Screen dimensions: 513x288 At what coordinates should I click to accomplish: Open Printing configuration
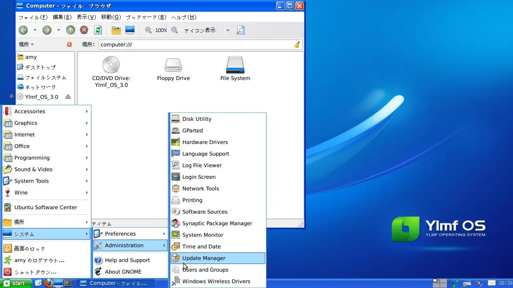217,200
